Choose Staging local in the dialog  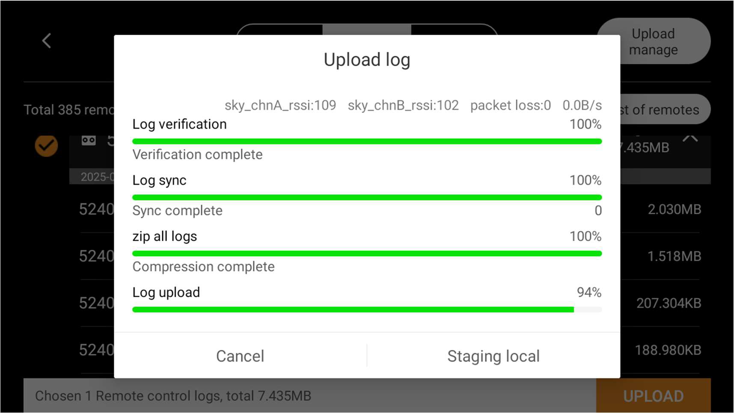pos(493,356)
